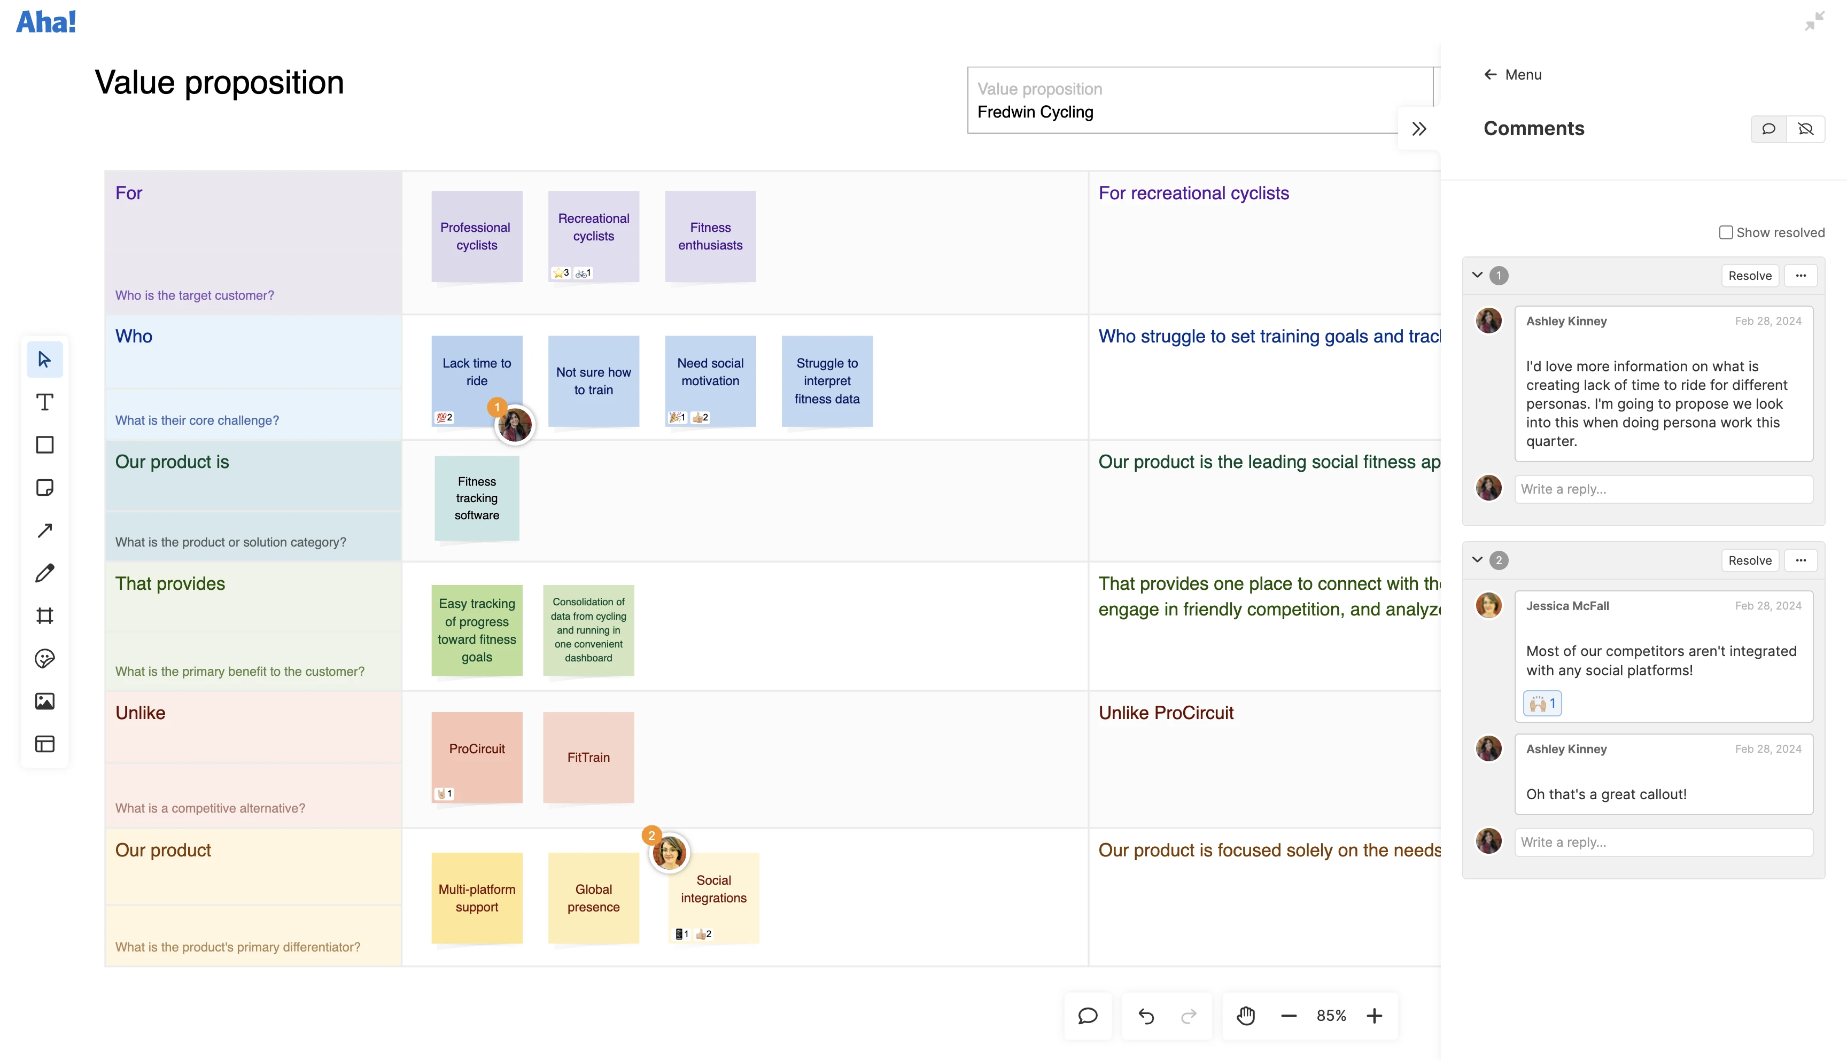The width and height of the screenshot is (1847, 1061).
Task: Click the Undo arrow icon
Action: coord(1146,1016)
